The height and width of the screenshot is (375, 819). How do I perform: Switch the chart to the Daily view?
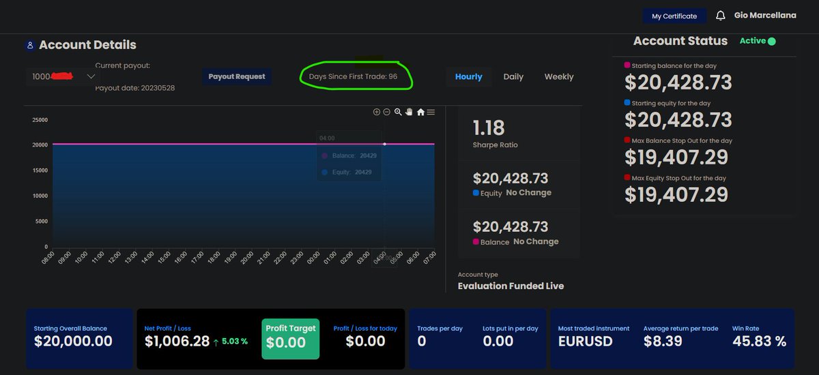pos(513,76)
